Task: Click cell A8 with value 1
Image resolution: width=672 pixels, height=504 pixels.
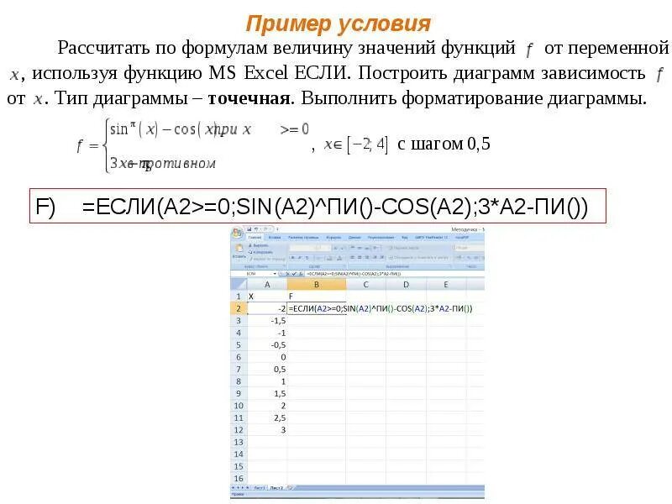Action: (267, 381)
